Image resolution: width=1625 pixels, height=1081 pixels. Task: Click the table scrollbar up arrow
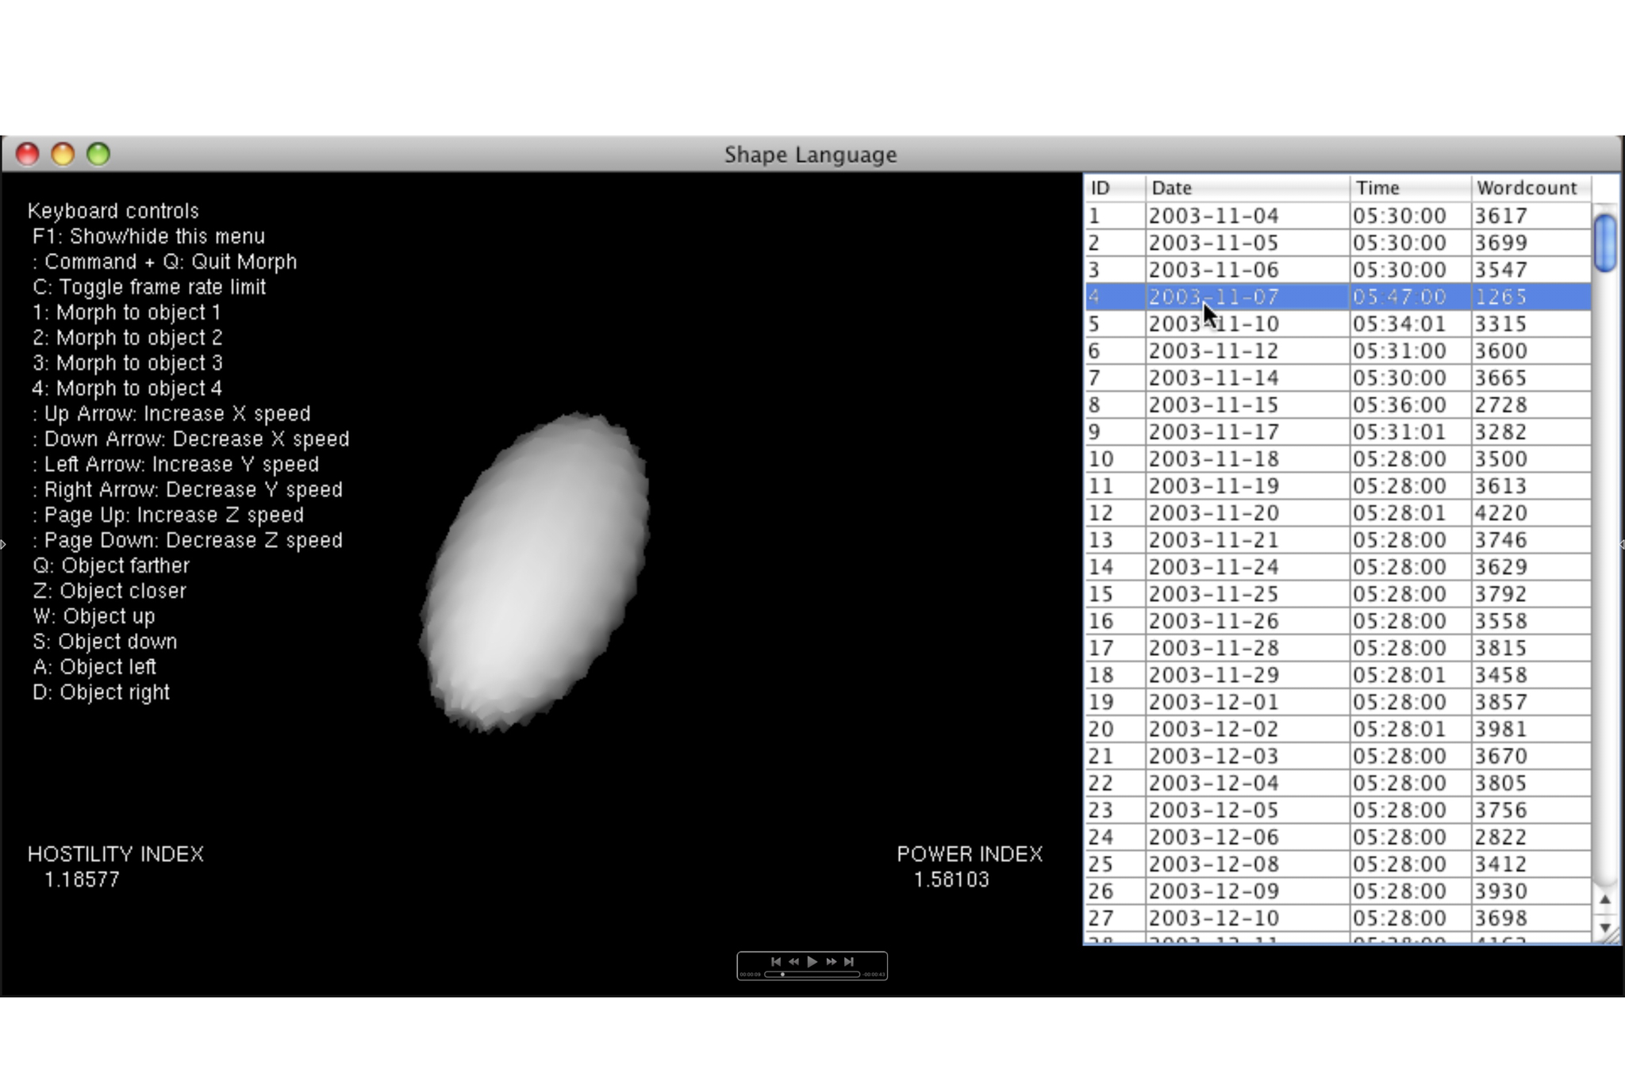(1604, 899)
